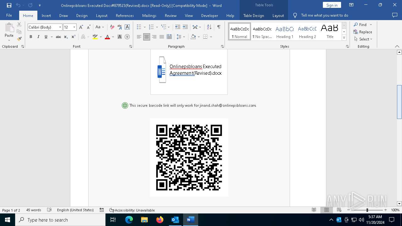
Task: Click the Distributed alignment icon
Action: pyautogui.click(x=169, y=37)
